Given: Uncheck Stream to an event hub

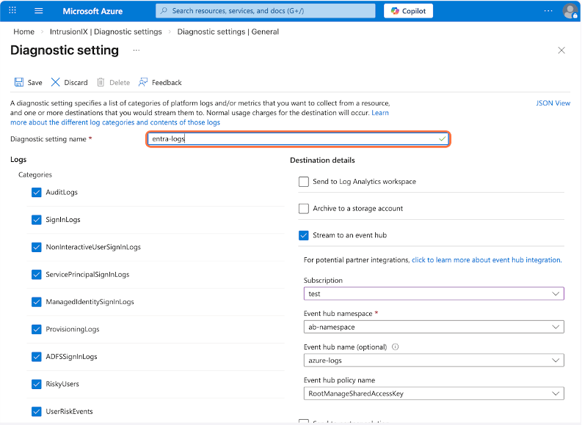Looking at the screenshot, I should (x=304, y=235).
